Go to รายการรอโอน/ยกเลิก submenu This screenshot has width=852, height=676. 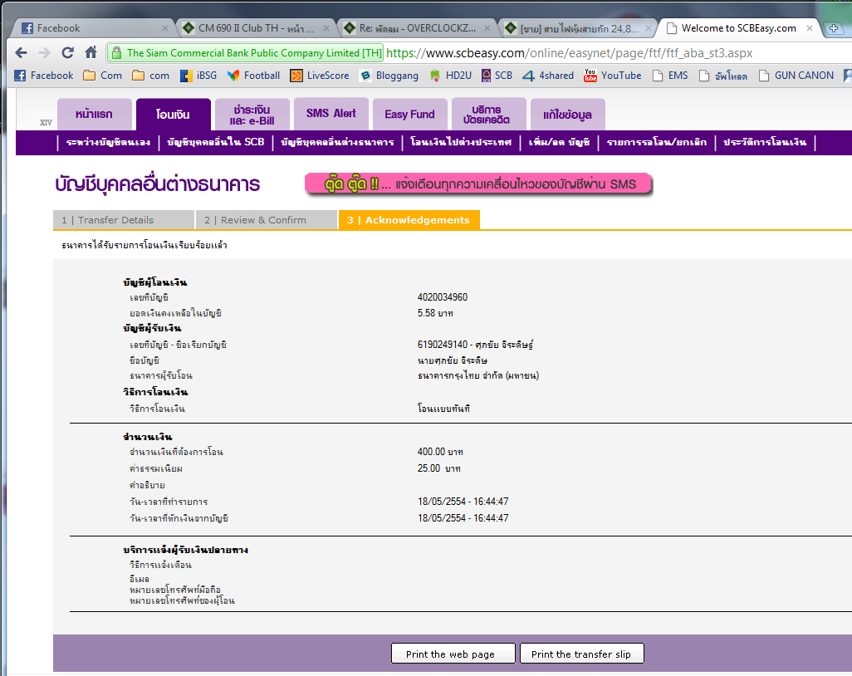coord(656,142)
